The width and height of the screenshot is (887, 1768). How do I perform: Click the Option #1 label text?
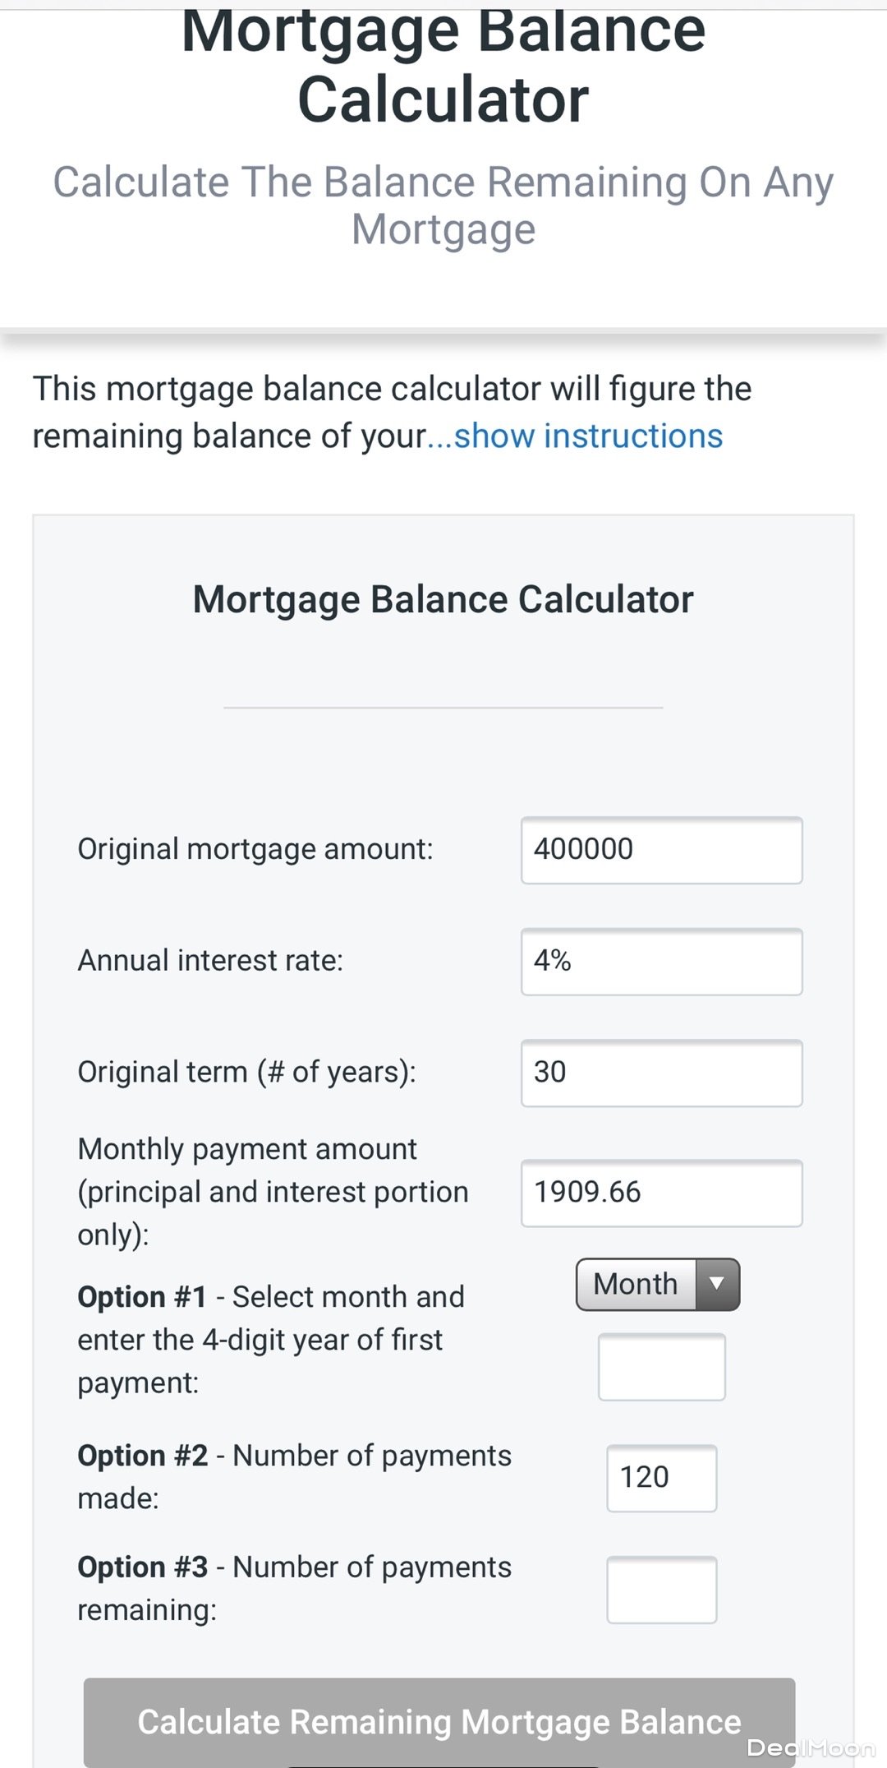[x=271, y=1340]
